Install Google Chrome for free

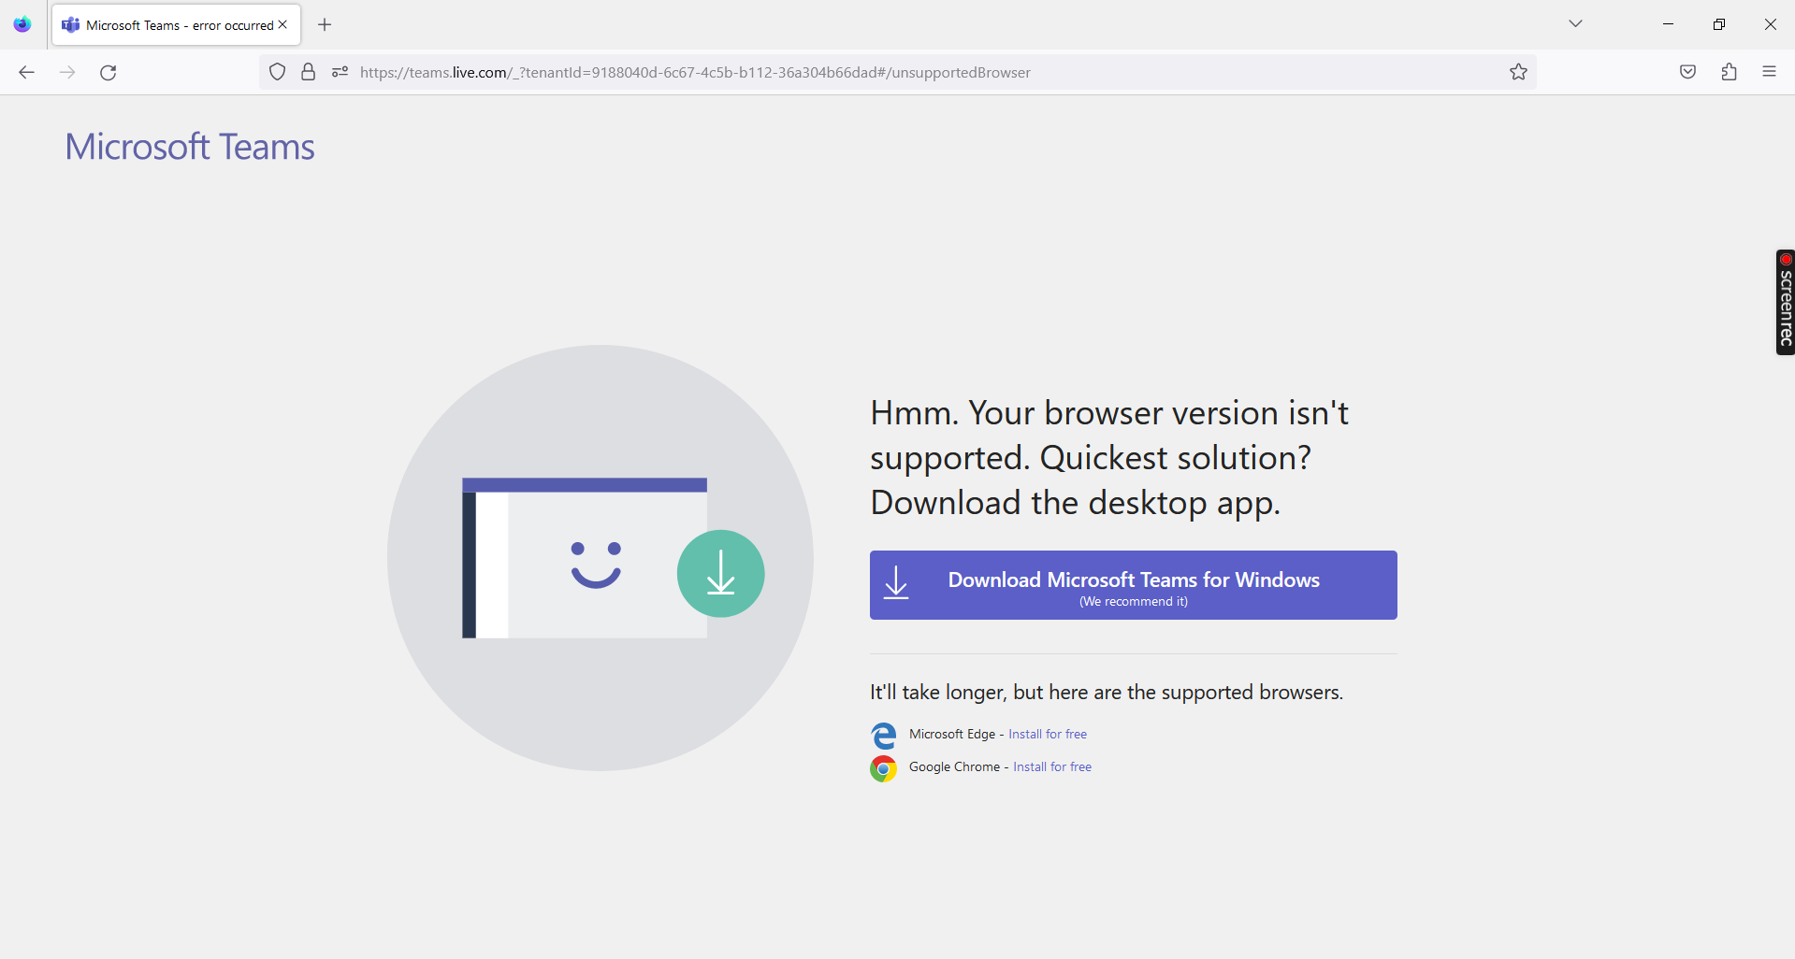coord(1051,766)
